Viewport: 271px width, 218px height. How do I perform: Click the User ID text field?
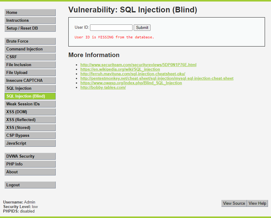click(x=111, y=28)
